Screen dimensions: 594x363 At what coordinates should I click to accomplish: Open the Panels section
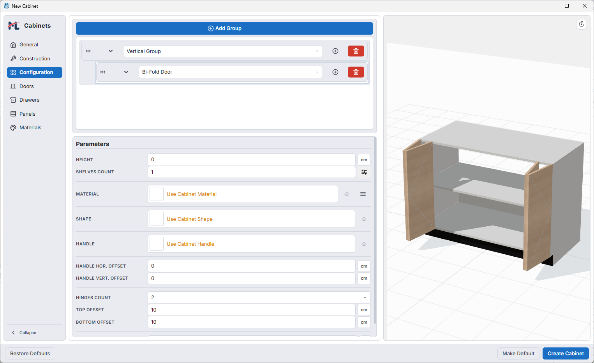pos(35,114)
